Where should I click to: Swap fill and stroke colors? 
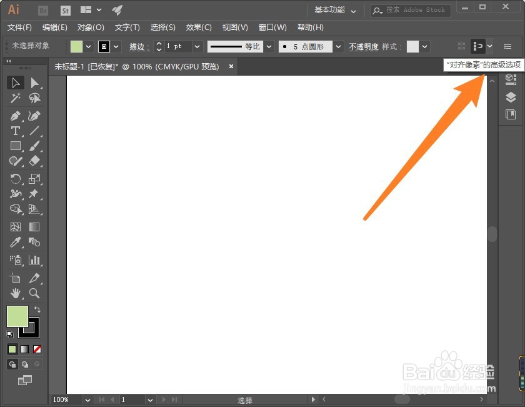(37, 309)
